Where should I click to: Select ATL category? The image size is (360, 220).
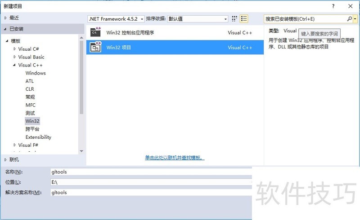coord(30,81)
